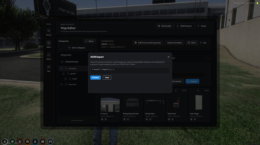Focus the JSON import text field
Screen dimensions: 260x145
tap(130, 70)
